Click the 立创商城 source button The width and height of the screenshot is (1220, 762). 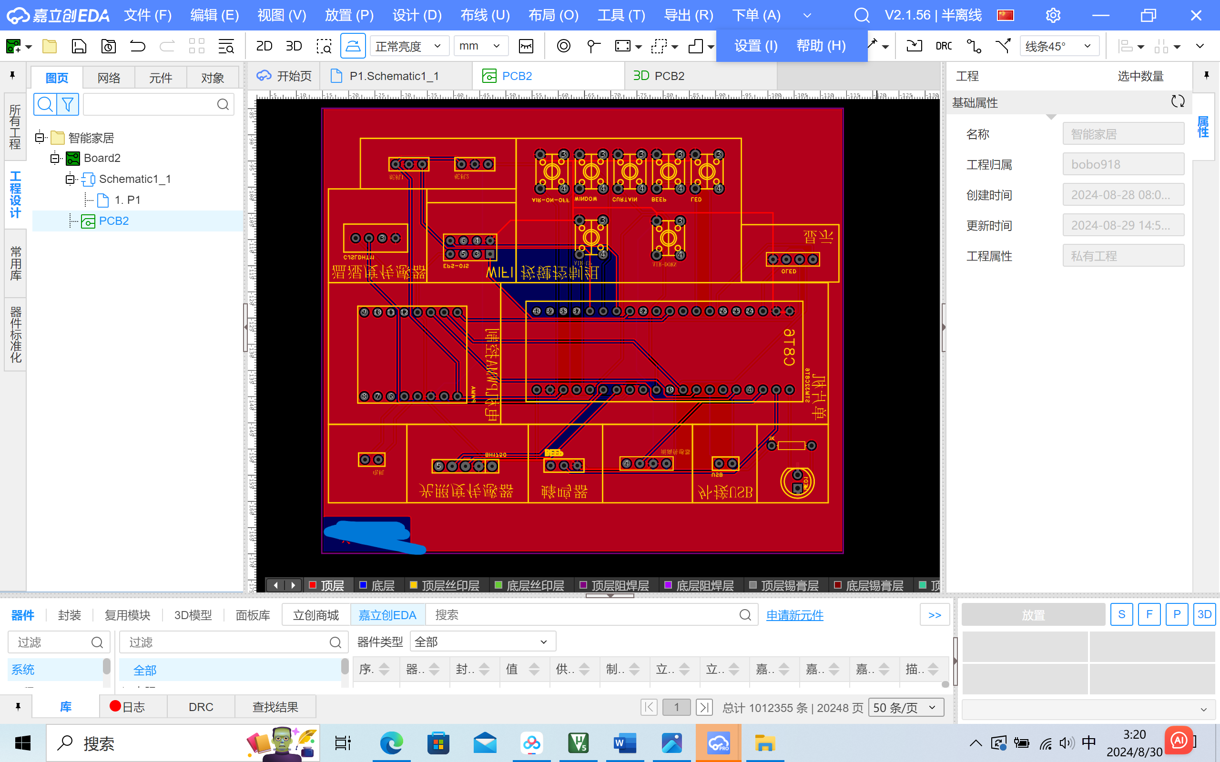pyautogui.click(x=315, y=615)
